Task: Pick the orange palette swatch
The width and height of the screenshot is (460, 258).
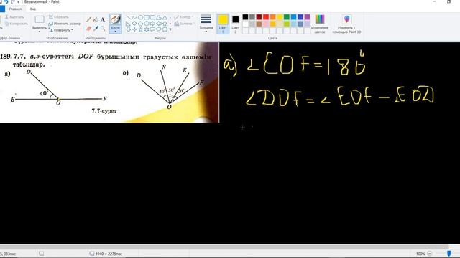Action: [x=273, y=17]
